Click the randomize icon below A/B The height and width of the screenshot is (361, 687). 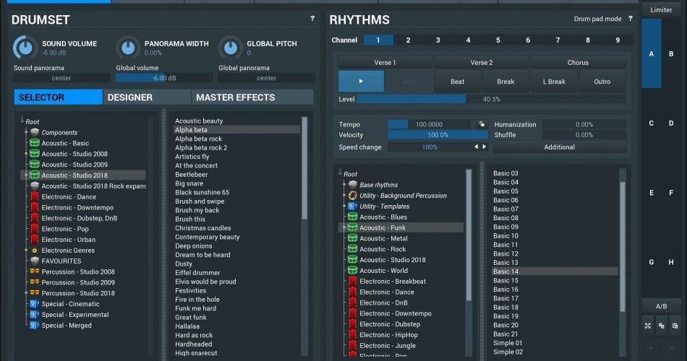(647, 326)
